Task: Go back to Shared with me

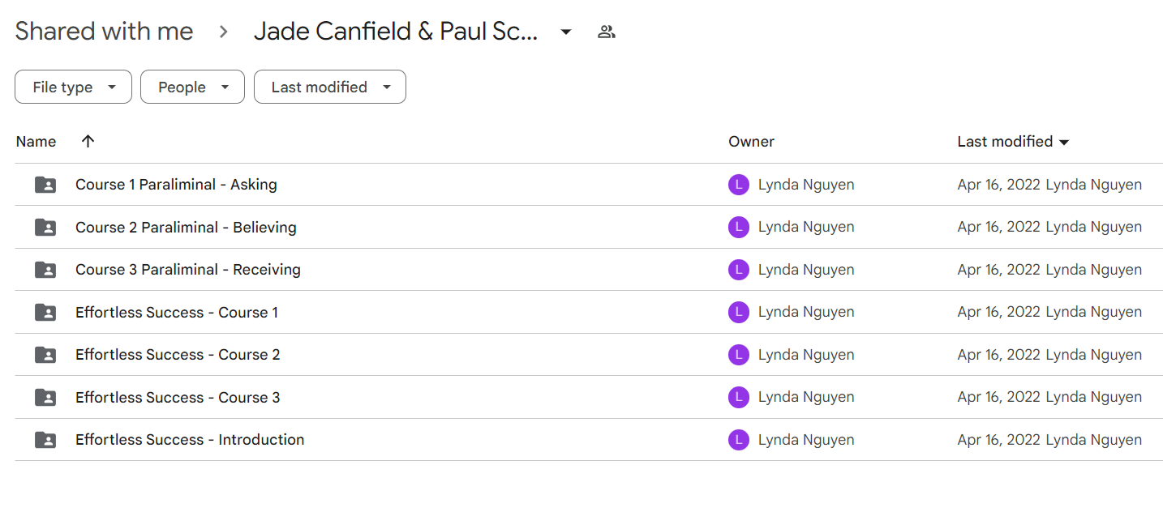Action: [105, 32]
